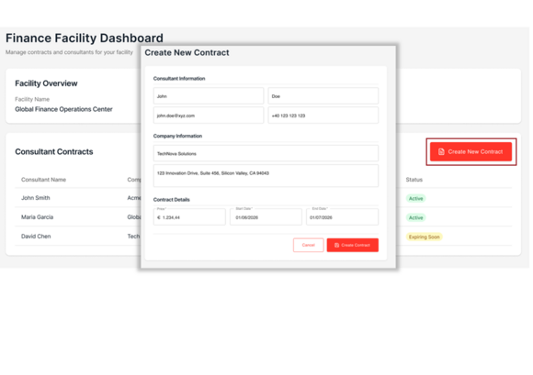This screenshot has height=375, width=533.
Task: Open the End Date field 01/07/2026
Action: click(x=342, y=217)
